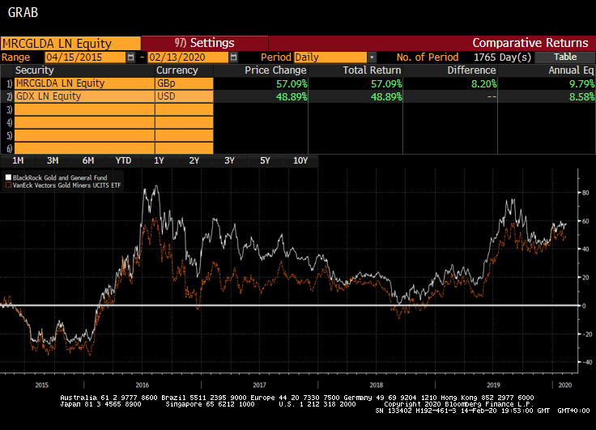This screenshot has height=430, width=596.
Task: Select the 1Y range tab
Action: point(159,161)
